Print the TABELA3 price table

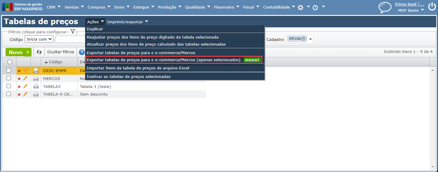point(36,86)
